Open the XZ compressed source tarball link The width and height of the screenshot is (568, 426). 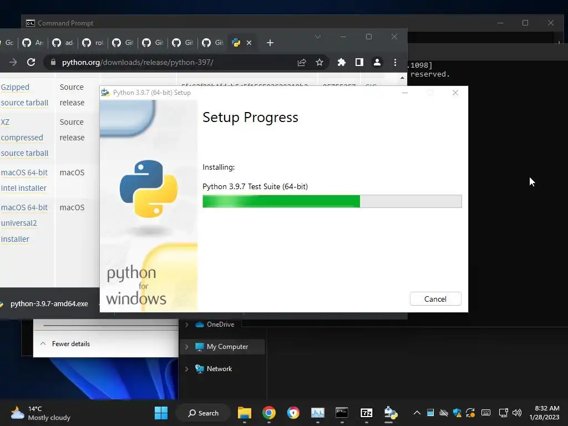point(24,138)
